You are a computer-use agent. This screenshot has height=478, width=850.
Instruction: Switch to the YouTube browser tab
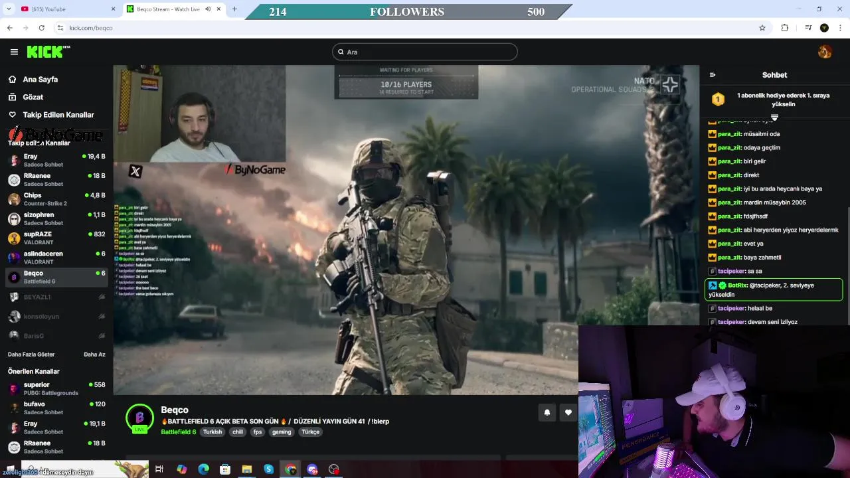point(66,9)
